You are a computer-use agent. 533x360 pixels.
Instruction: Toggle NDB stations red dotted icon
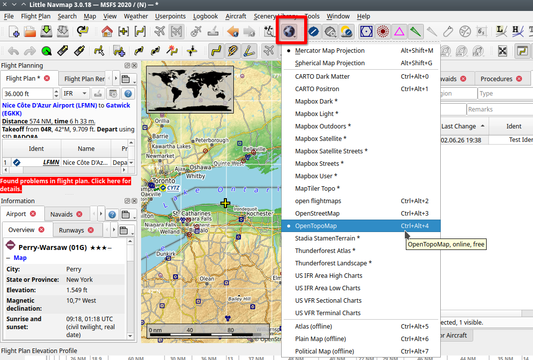pyautogui.click(x=383, y=31)
